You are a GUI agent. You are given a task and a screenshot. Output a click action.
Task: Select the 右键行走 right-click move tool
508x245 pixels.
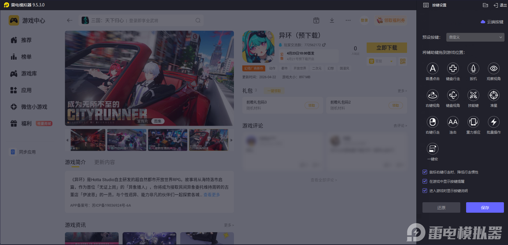coord(433,122)
